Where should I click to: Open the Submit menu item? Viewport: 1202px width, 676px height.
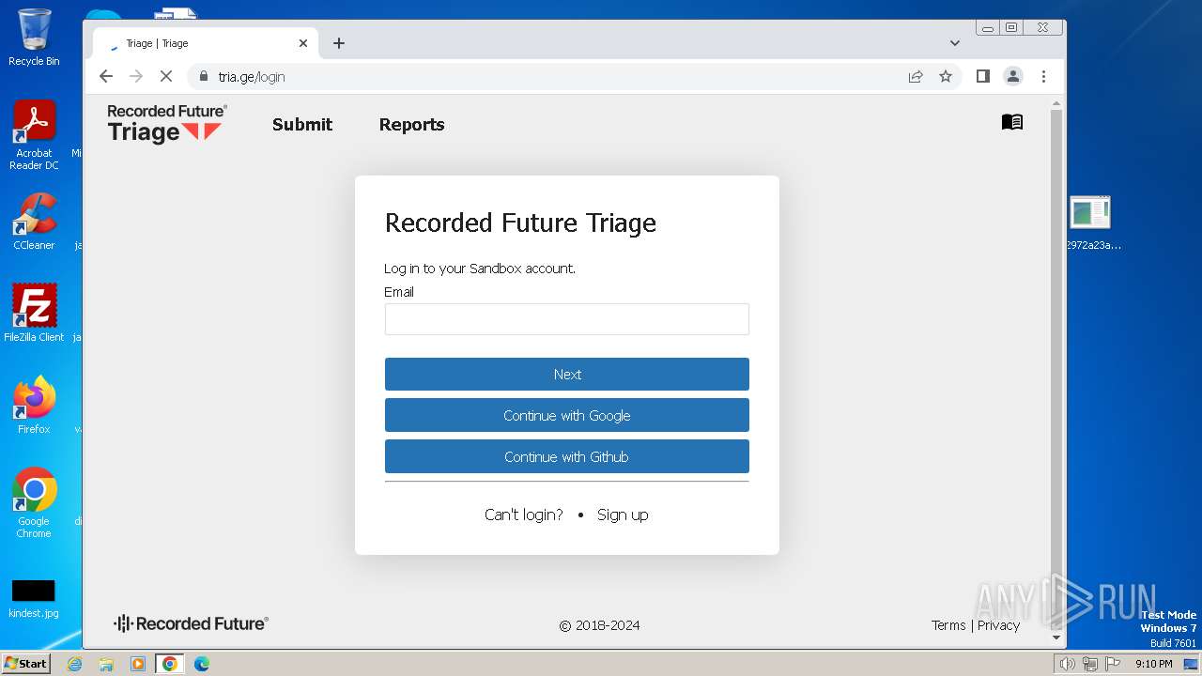click(x=302, y=125)
